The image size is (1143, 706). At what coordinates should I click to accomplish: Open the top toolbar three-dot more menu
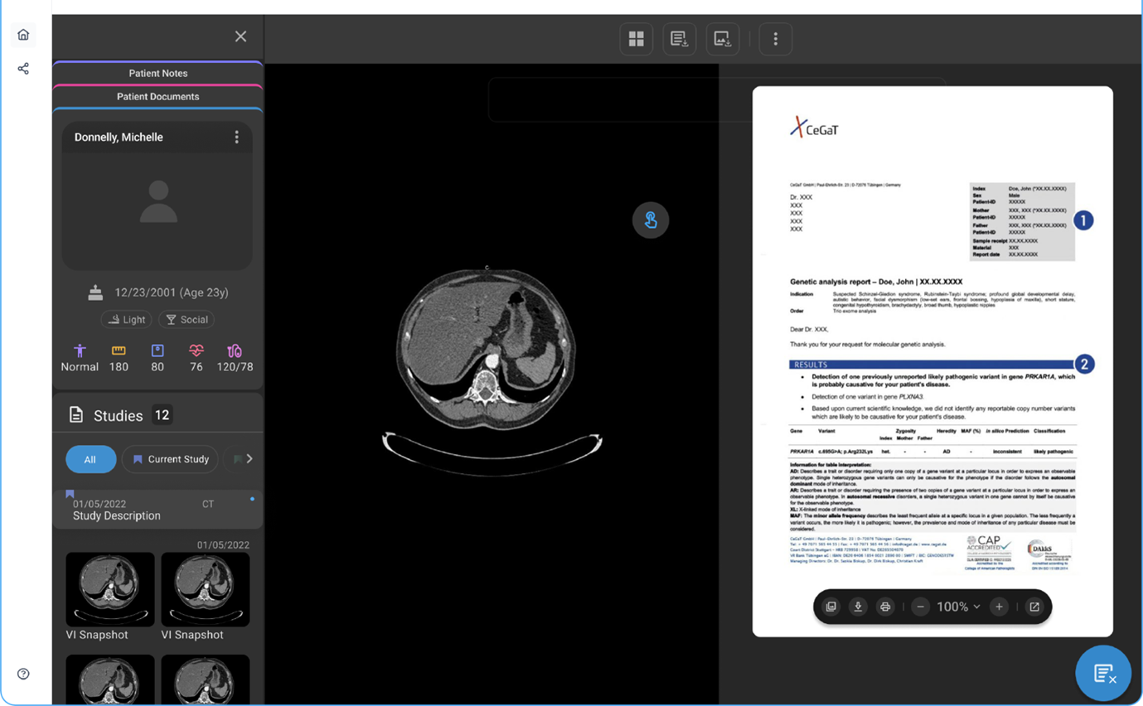click(x=775, y=39)
